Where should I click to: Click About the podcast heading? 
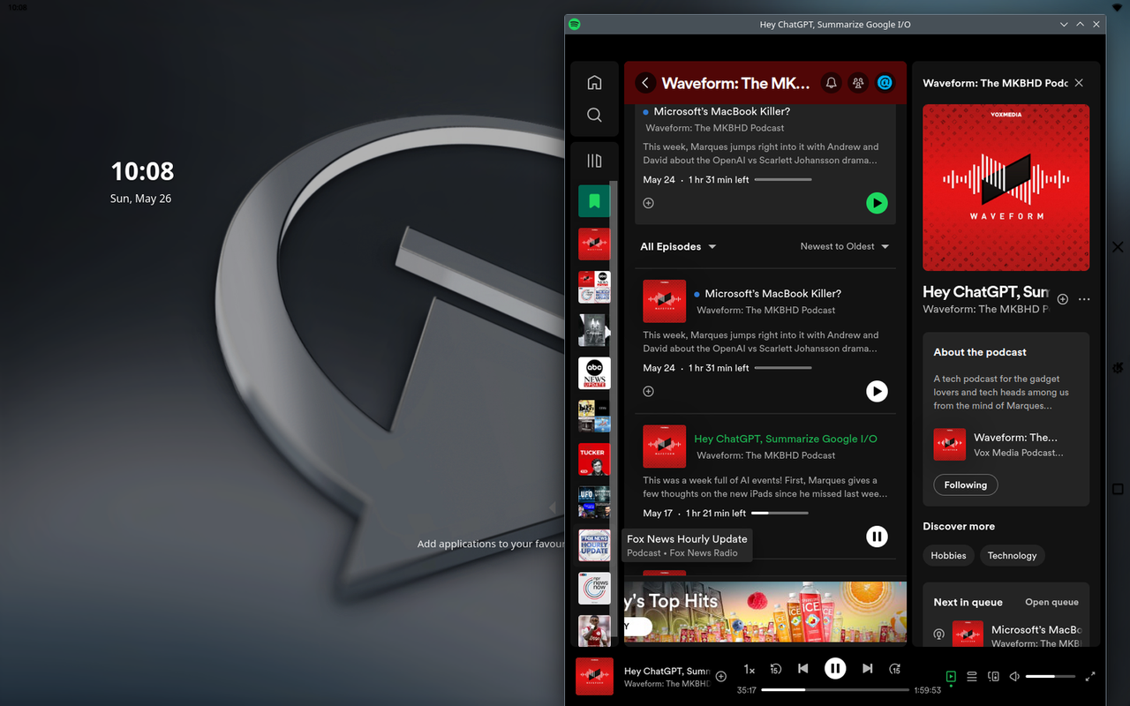tap(980, 352)
